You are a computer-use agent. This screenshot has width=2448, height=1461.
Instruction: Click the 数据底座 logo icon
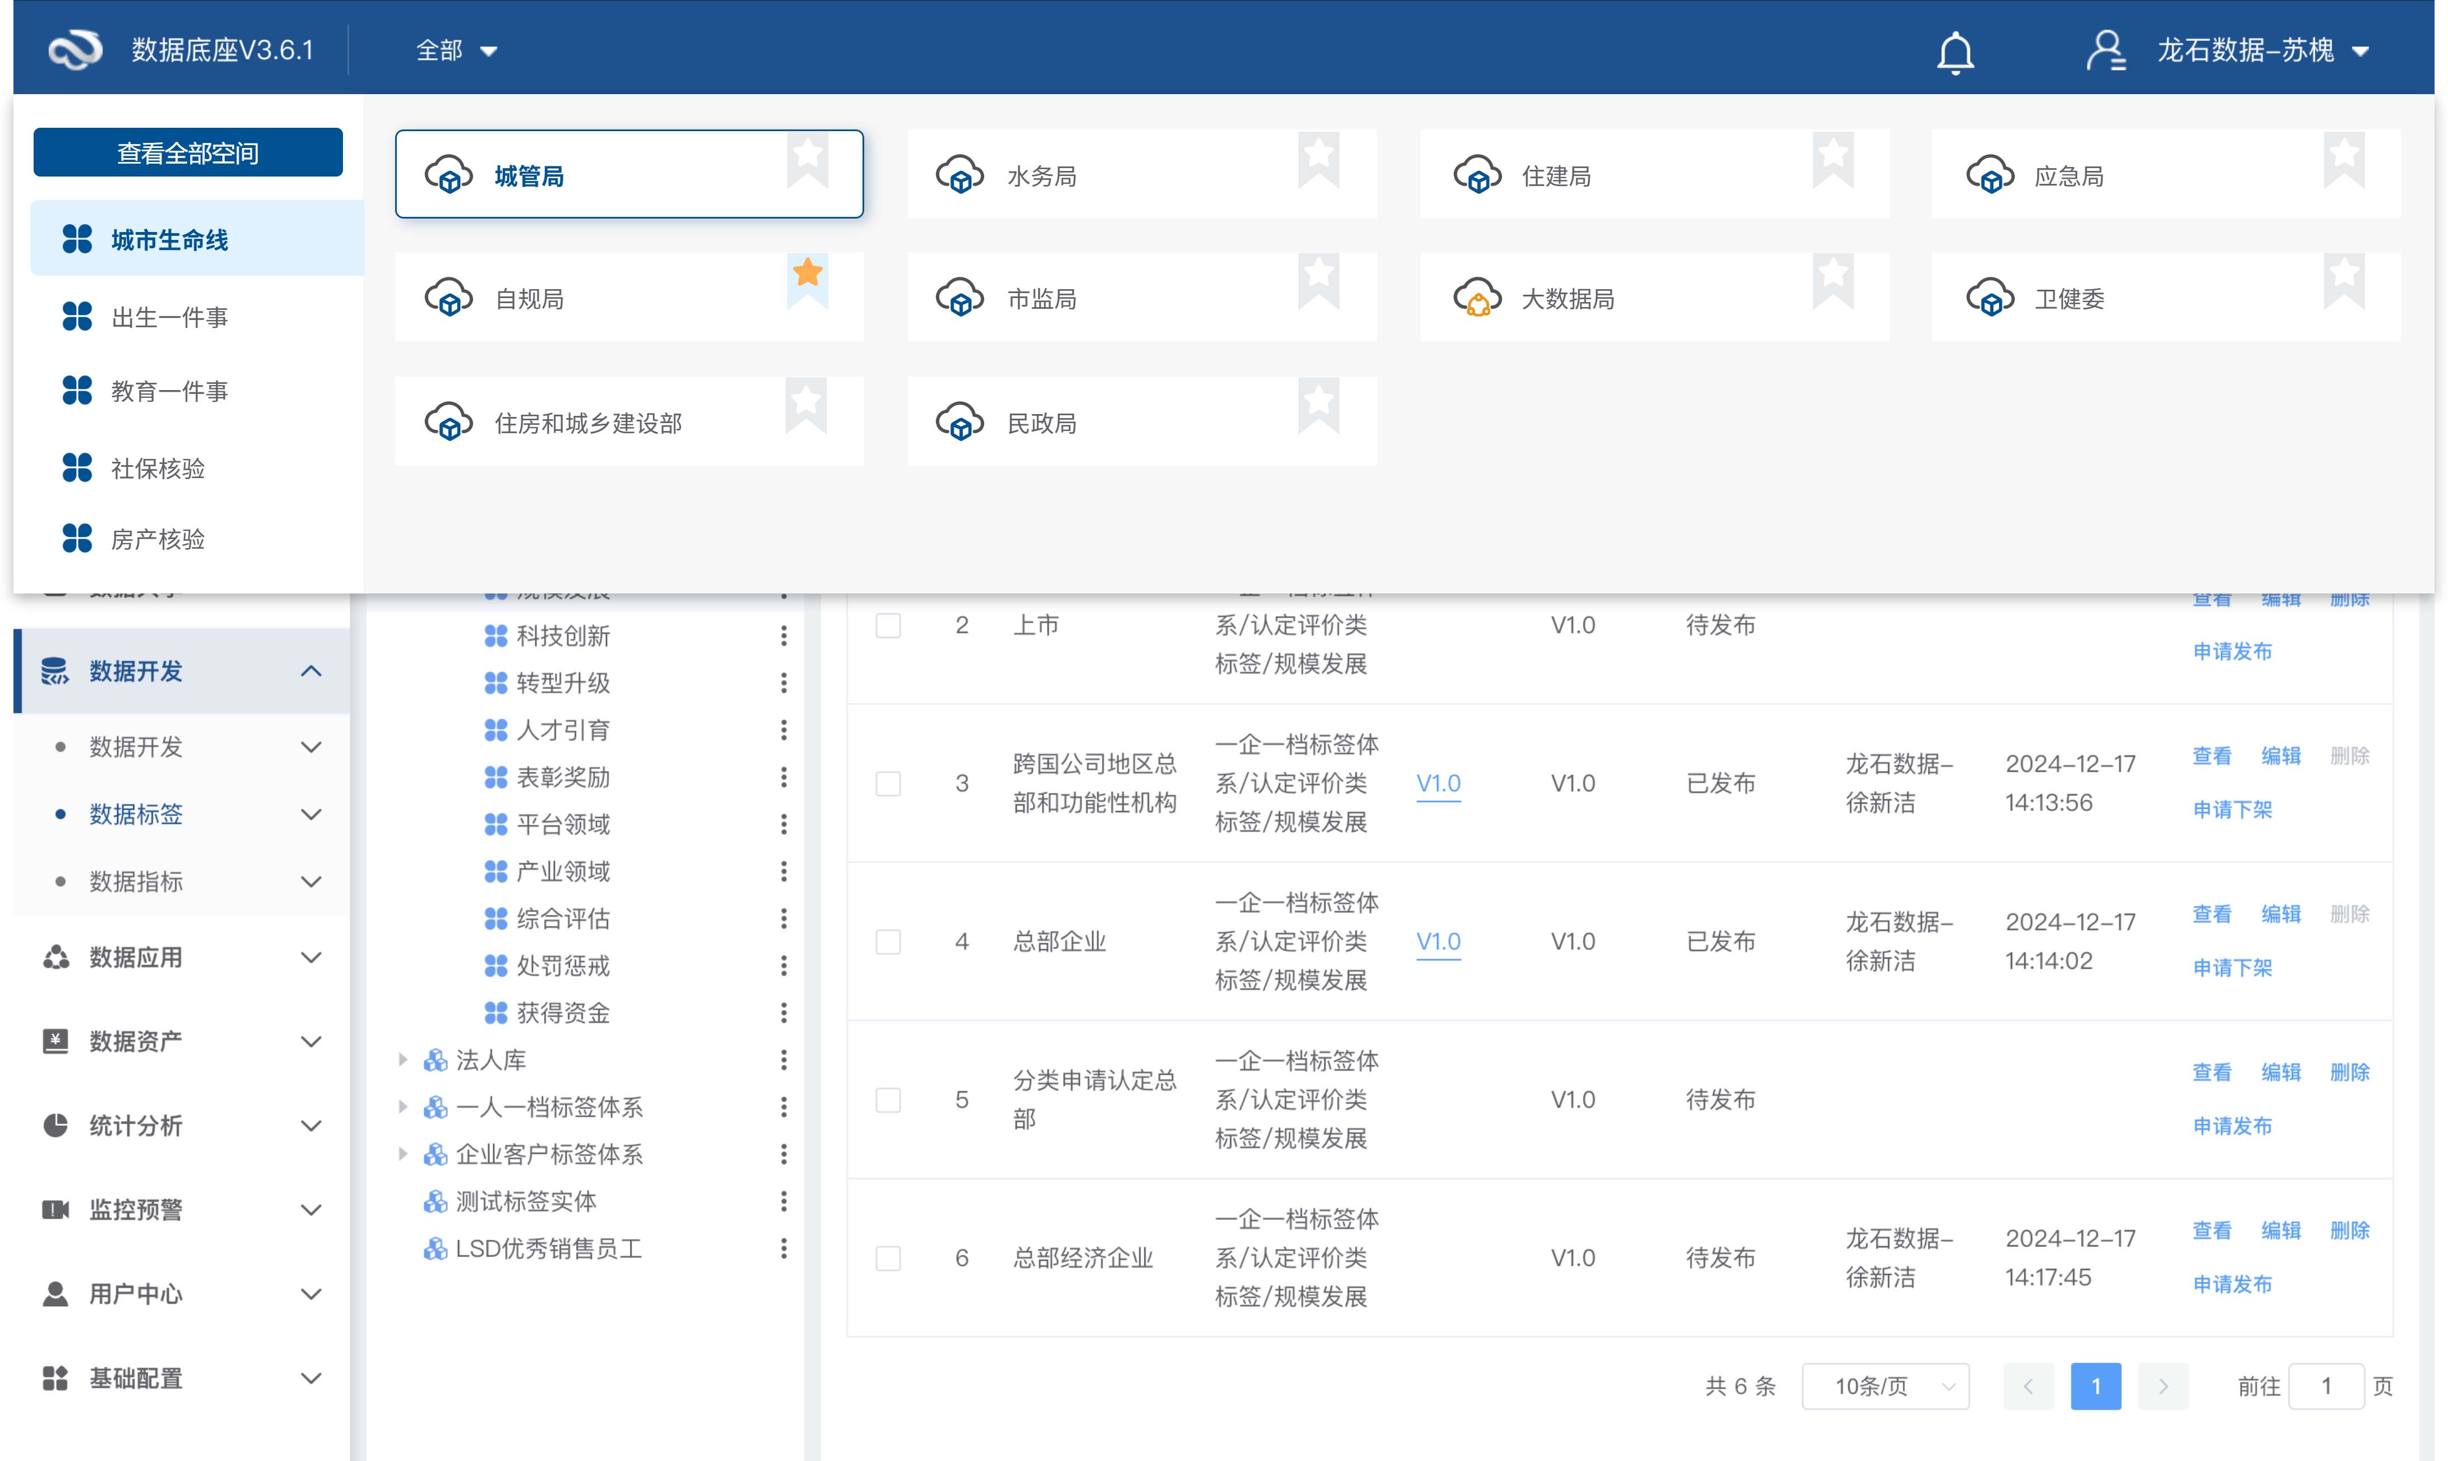pos(76,49)
